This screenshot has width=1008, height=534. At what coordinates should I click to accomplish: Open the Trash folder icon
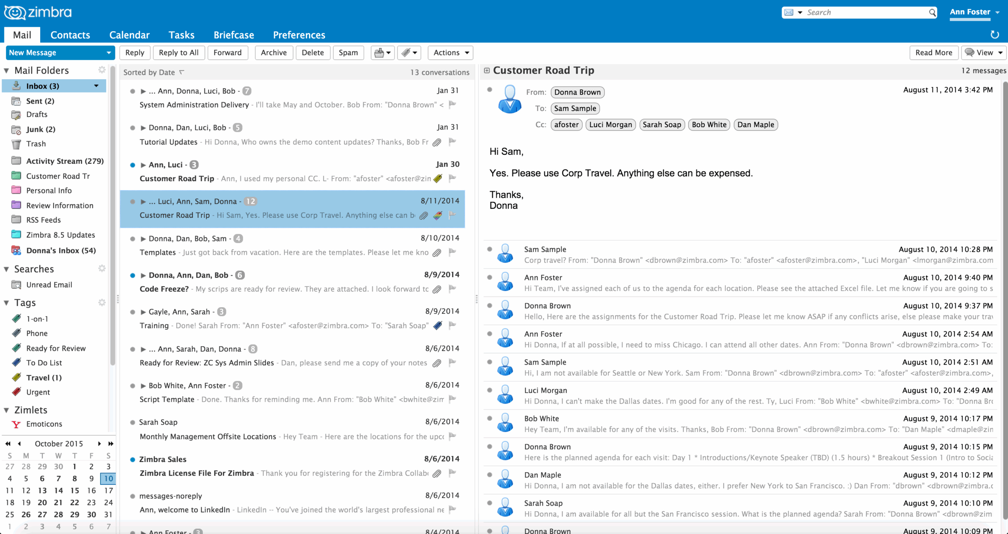pos(16,144)
